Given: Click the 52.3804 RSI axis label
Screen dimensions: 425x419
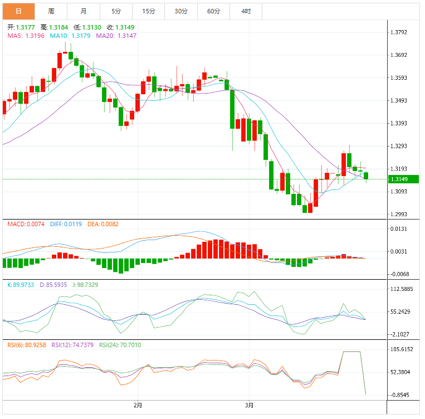Looking at the screenshot, I should [400, 372].
